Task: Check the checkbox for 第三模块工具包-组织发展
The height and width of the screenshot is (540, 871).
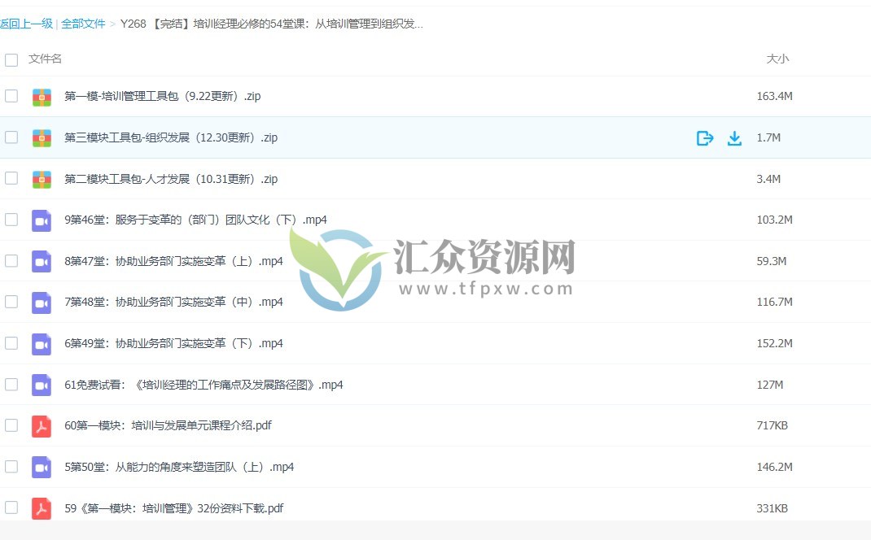Action: point(11,138)
